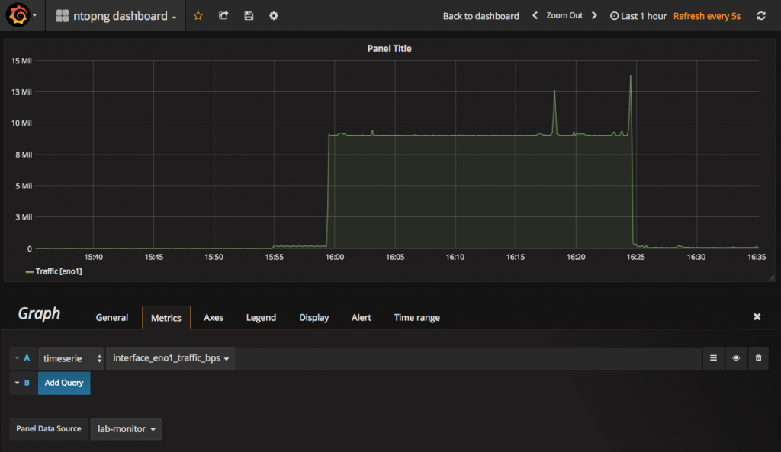Delete query A with the trash icon
The image size is (781, 452).
pos(758,358)
